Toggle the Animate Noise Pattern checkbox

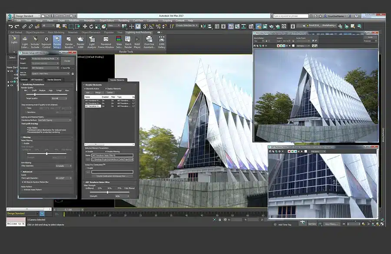(x=23, y=190)
